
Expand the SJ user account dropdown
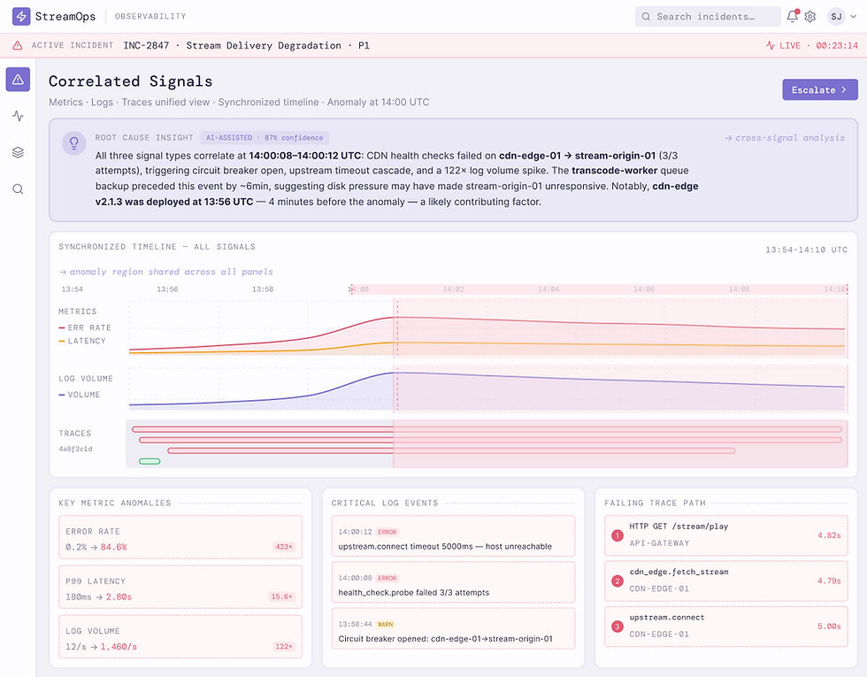(x=842, y=17)
